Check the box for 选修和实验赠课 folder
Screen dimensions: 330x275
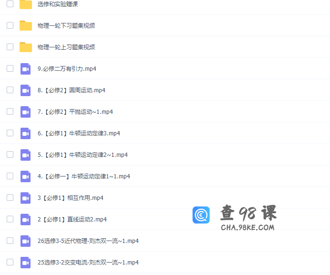(x=10, y=4)
